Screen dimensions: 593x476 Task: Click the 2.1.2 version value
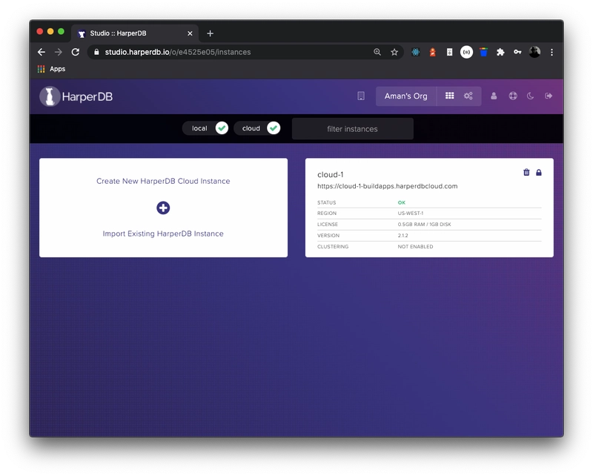pyautogui.click(x=402, y=235)
